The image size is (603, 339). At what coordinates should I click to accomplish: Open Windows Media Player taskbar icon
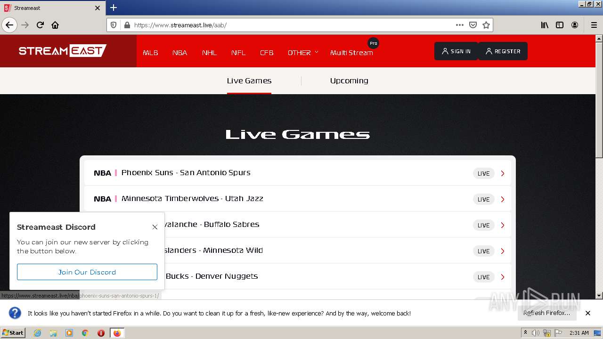69,333
